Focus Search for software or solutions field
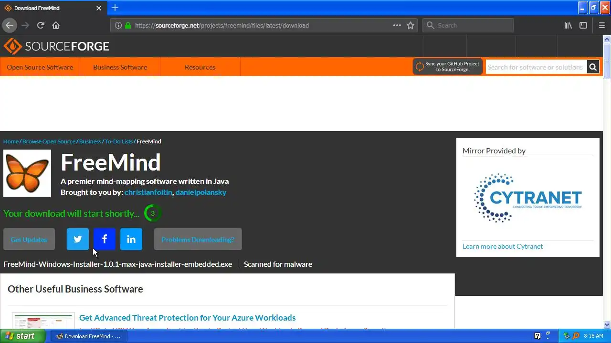This screenshot has width=611, height=343. (536, 67)
